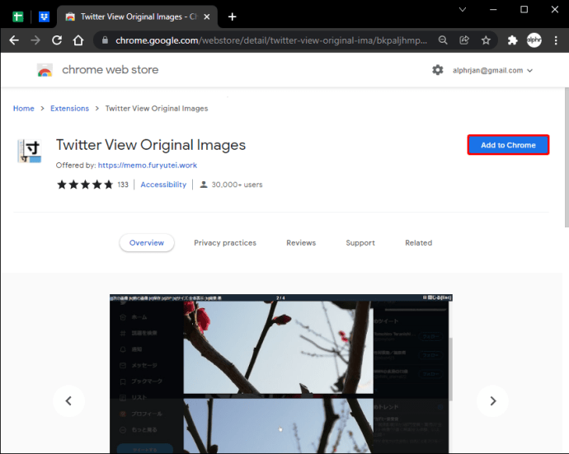
Task: Click the page vertical scrollbar
Action: click(566, 157)
